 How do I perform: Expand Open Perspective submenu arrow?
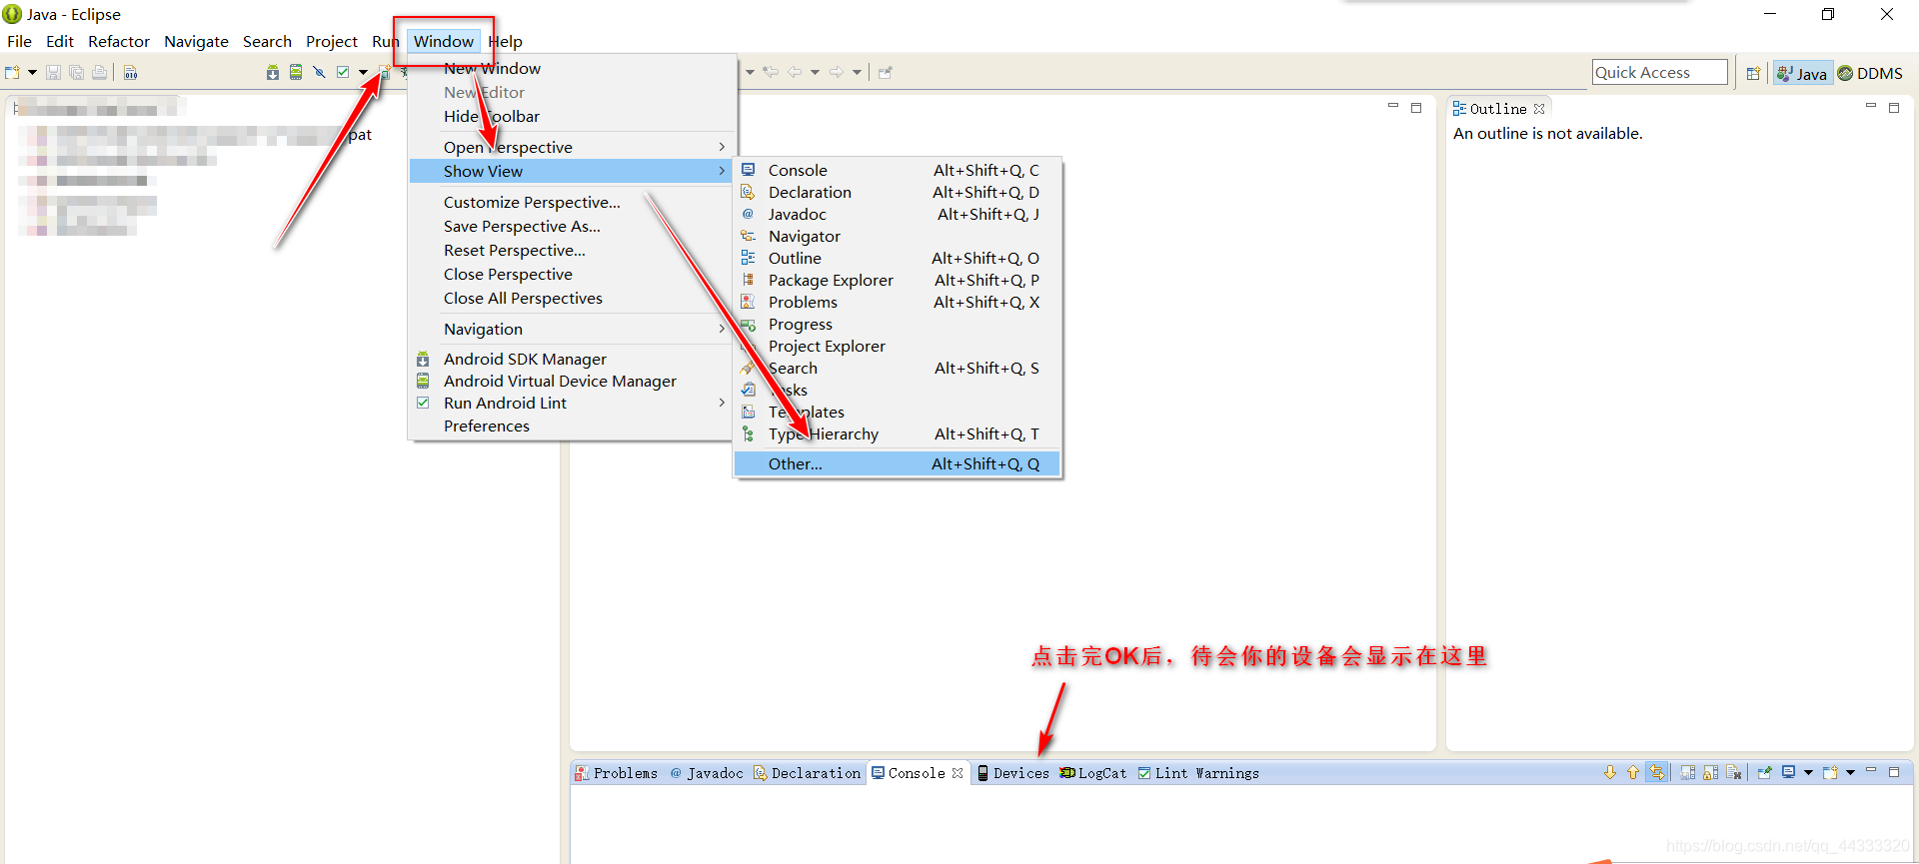pyautogui.click(x=722, y=147)
